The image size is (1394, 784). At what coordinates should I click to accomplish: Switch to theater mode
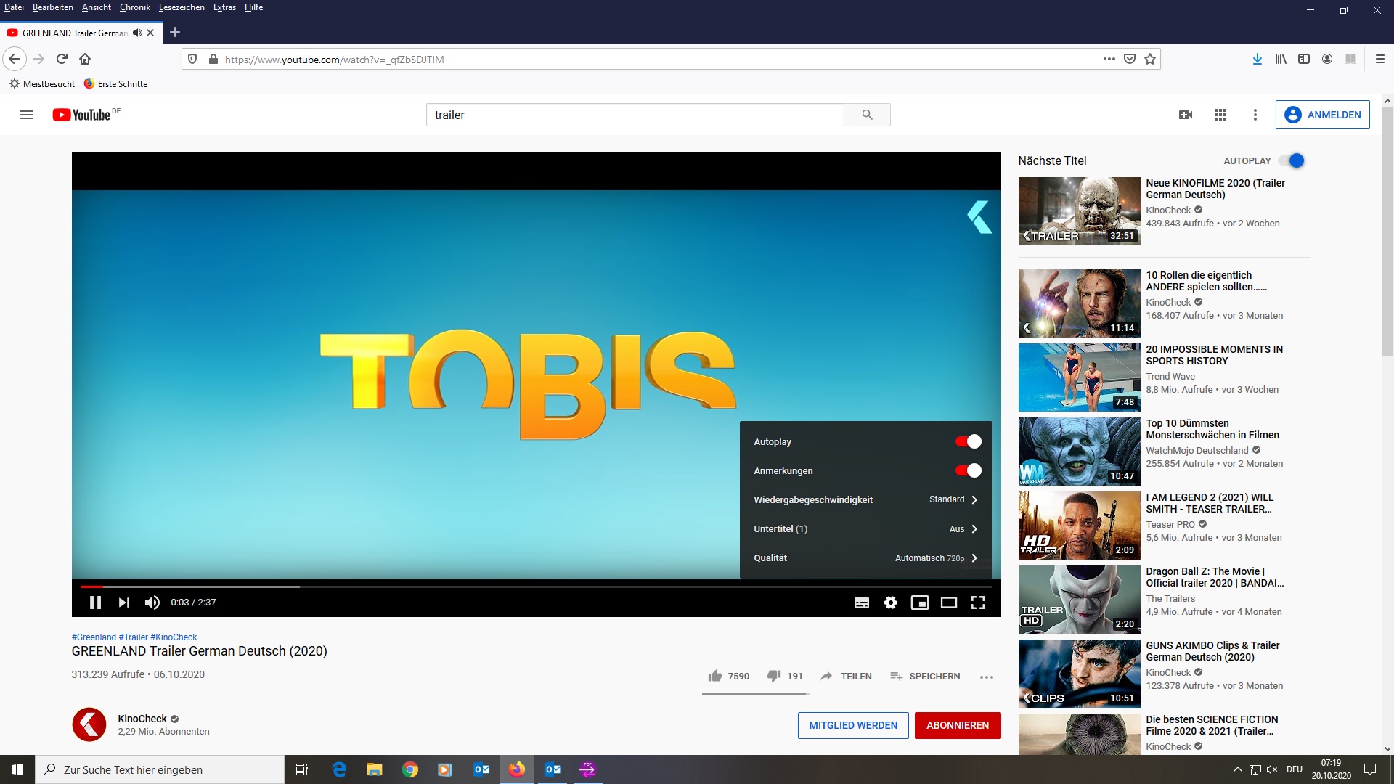point(949,603)
